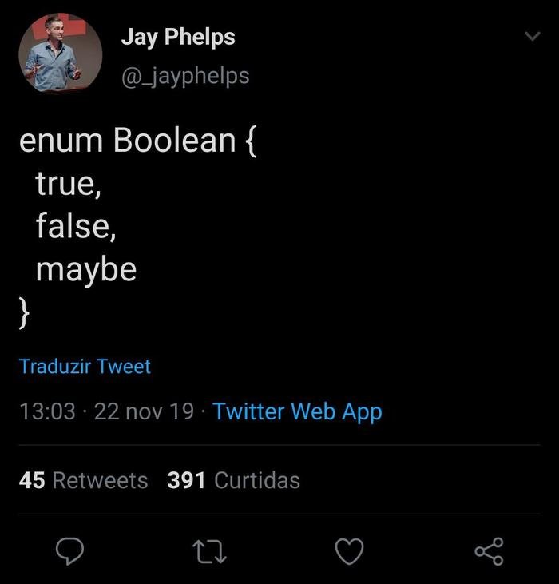Image resolution: width=559 pixels, height=584 pixels.
Task: Click the display name Jay Phelps
Action: [x=178, y=37]
